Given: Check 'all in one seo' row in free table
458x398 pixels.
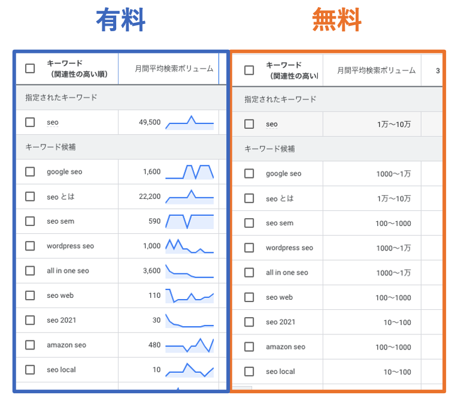Looking at the screenshot, I should pyautogui.click(x=249, y=273).
